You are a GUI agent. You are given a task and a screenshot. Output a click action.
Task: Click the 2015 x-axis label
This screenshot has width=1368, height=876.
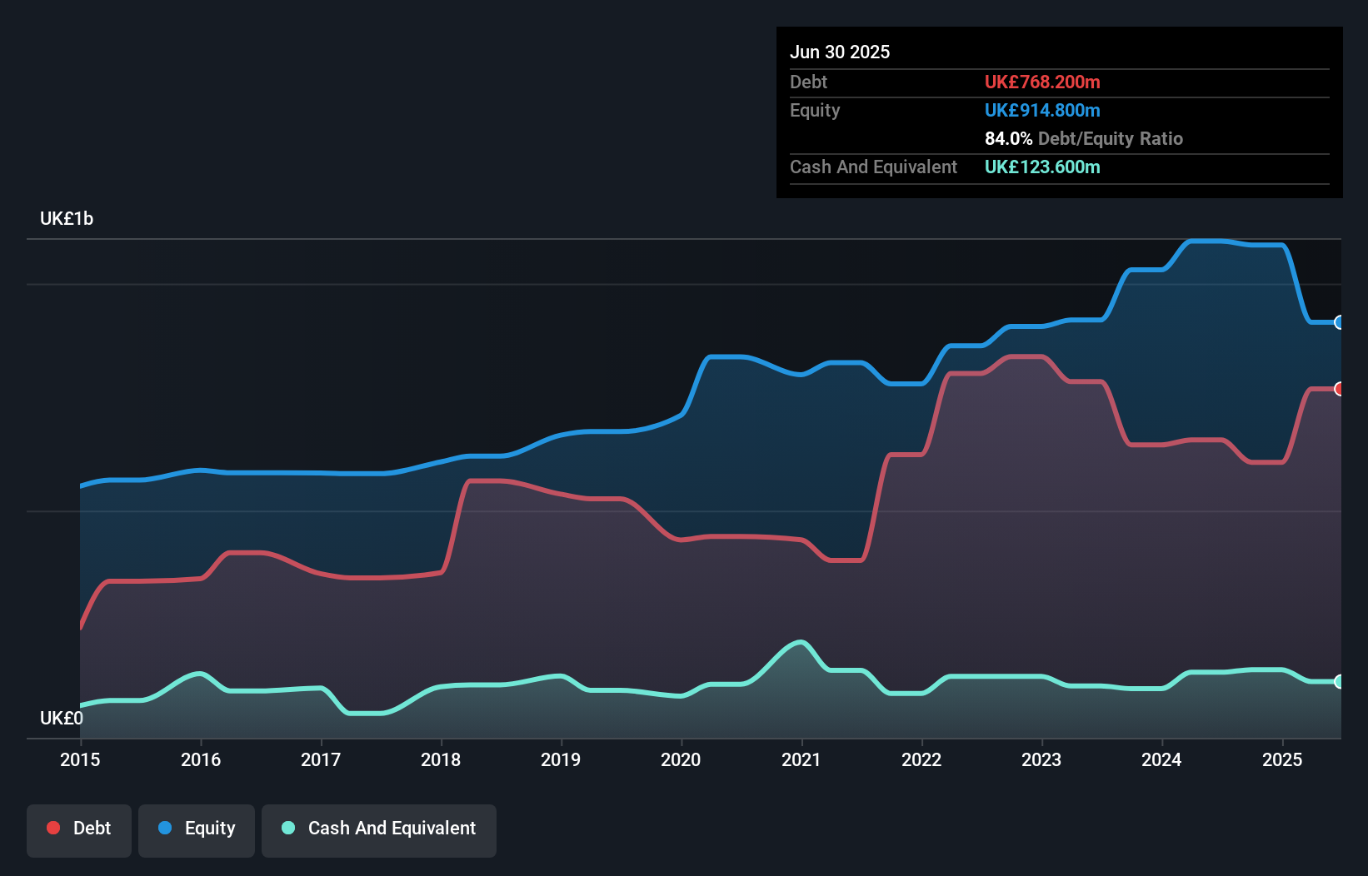(80, 759)
